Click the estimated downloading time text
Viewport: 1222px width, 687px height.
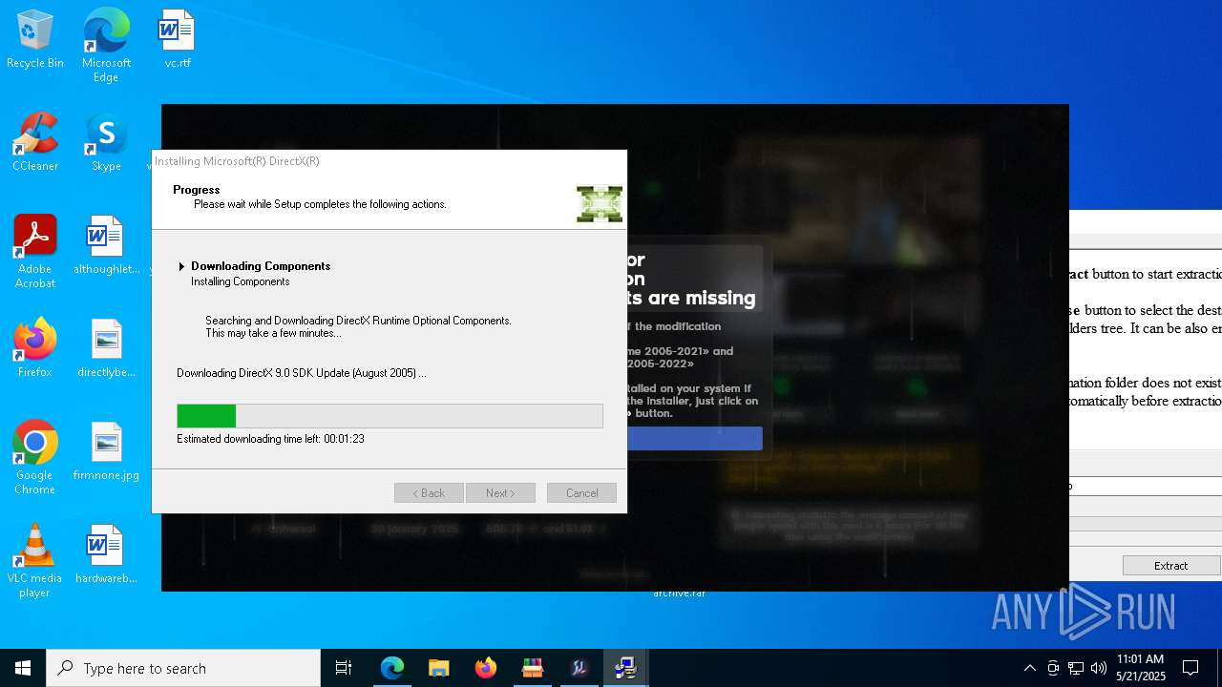270,439
